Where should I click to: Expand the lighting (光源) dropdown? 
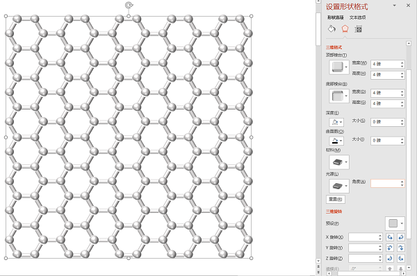coord(339,186)
